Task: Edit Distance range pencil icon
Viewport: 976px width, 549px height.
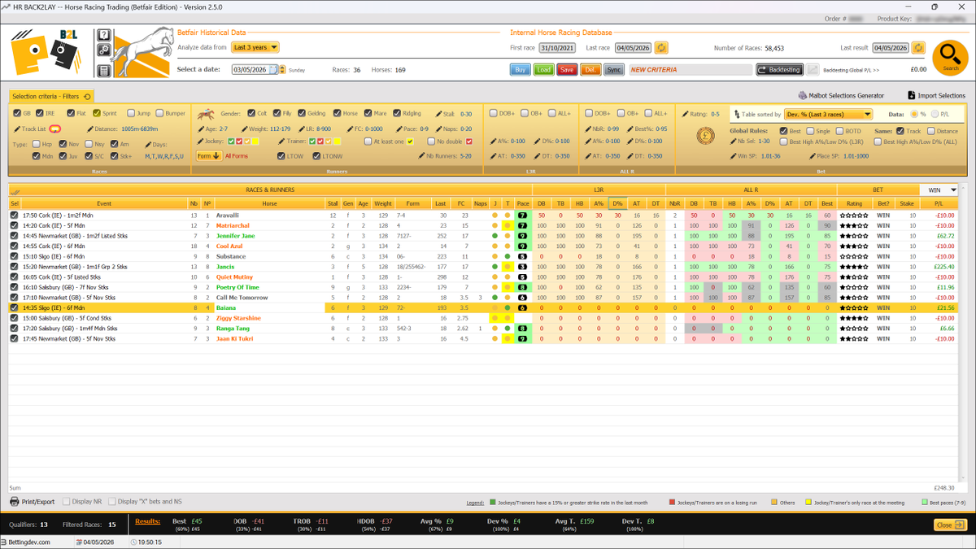Action: [x=89, y=129]
